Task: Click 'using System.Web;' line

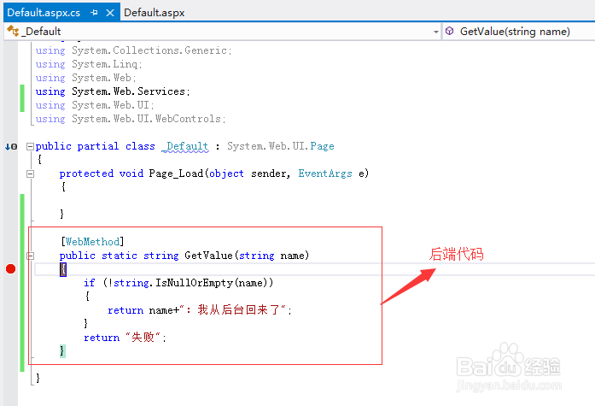Action: click(x=85, y=78)
